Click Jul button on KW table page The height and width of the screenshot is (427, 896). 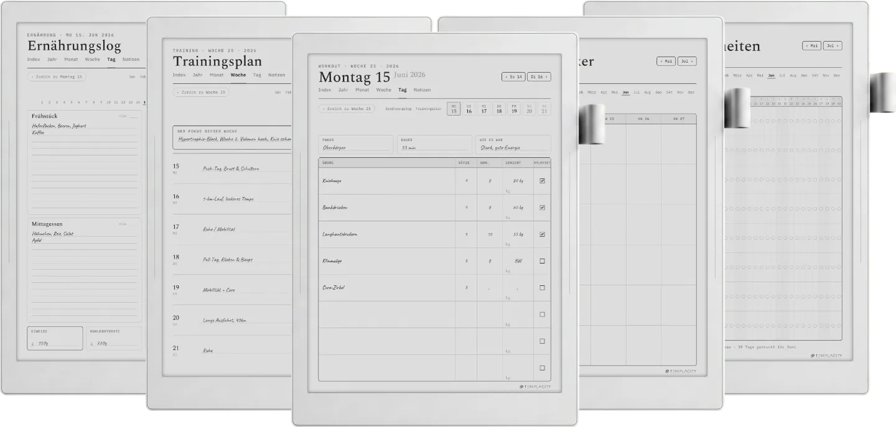tap(687, 62)
